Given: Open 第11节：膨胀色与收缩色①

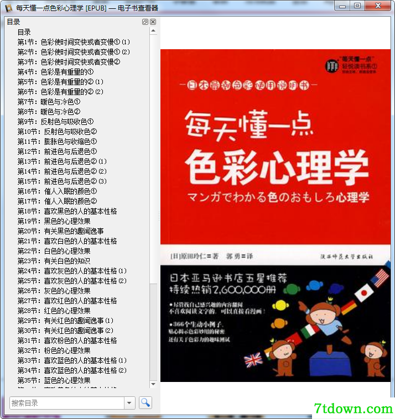Looking at the screenshot, I should pos(57,142).
